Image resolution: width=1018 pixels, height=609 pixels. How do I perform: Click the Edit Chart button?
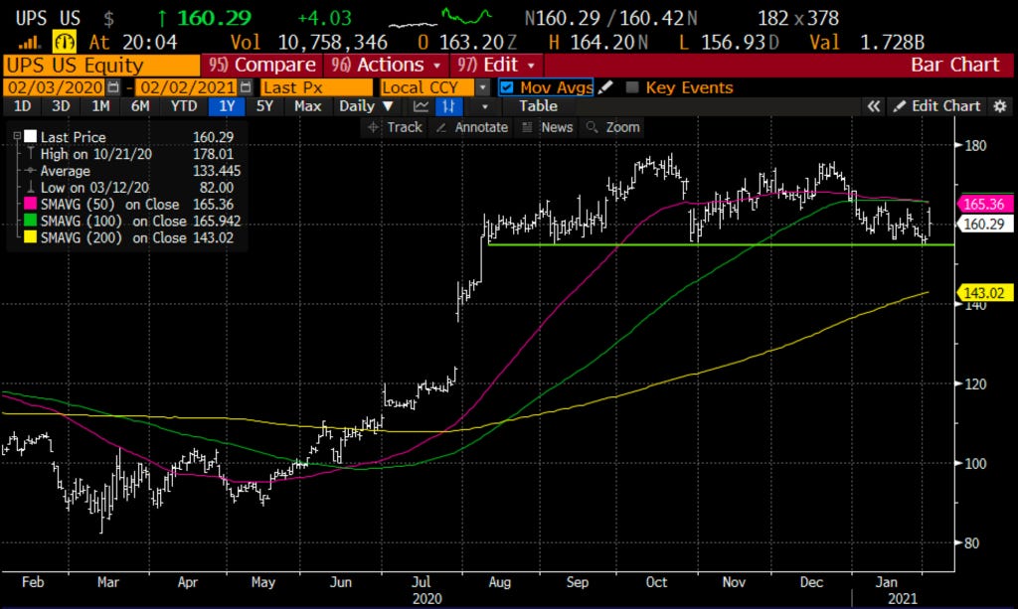936,106
